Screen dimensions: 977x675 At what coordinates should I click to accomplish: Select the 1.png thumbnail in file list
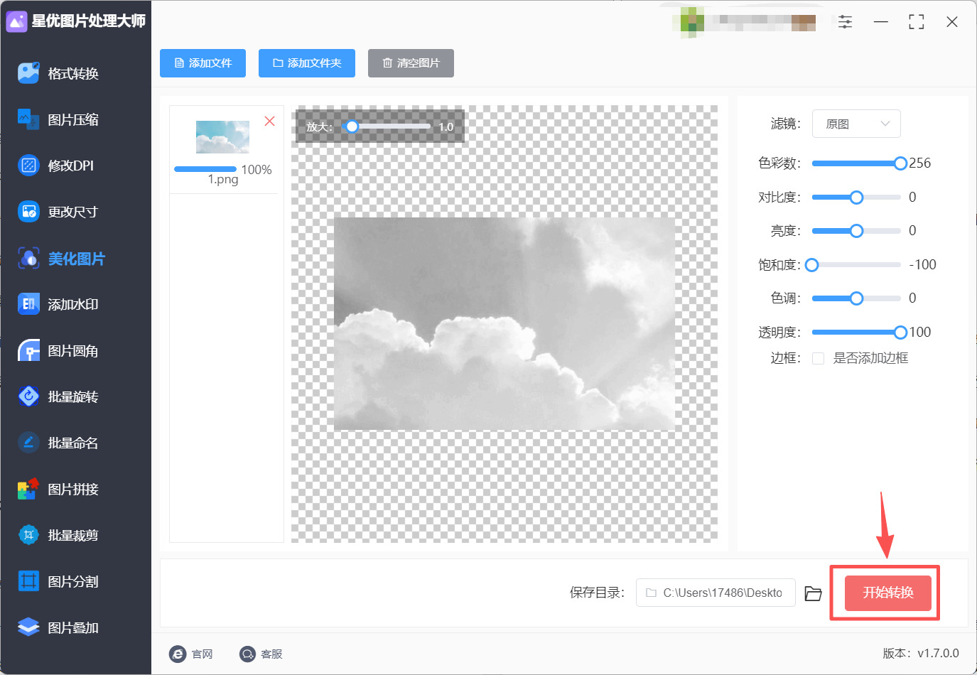222,136
